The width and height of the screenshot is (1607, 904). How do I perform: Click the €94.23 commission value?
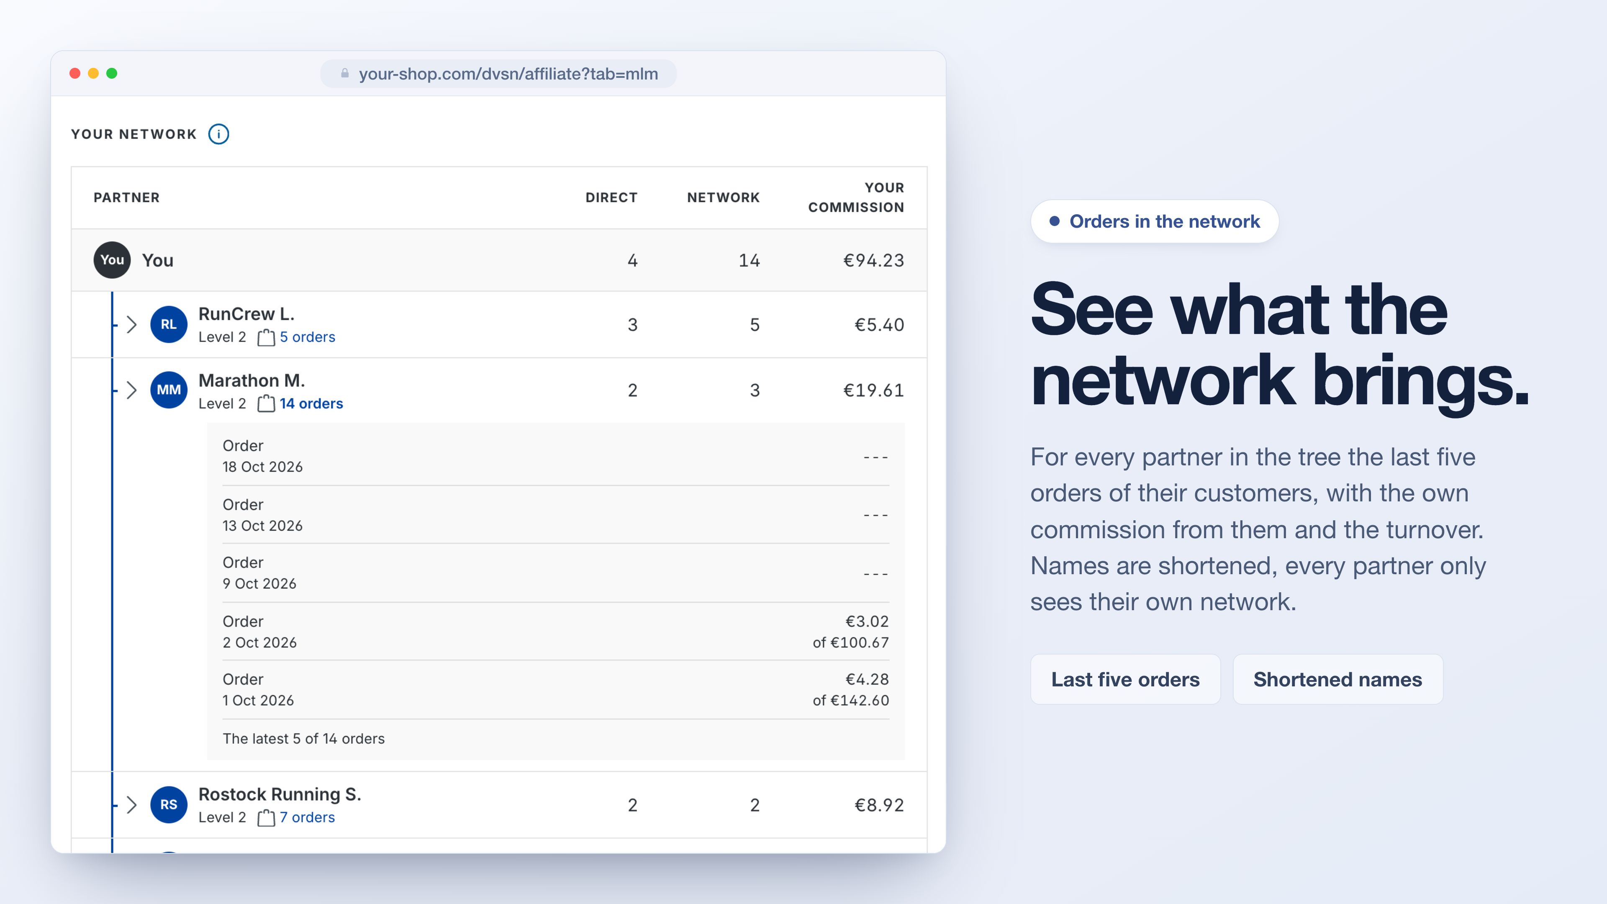(873, 260)
